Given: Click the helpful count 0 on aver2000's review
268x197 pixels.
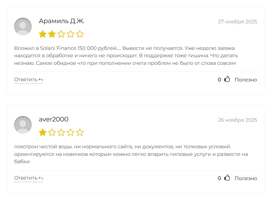Looking at the screenshot, I should click(x=219, y=178).
